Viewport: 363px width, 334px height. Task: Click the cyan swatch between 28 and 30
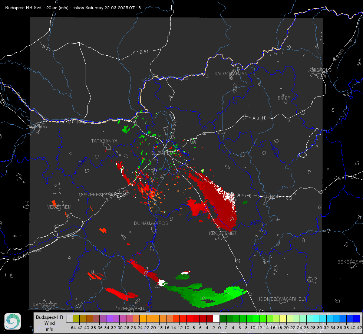317,318
